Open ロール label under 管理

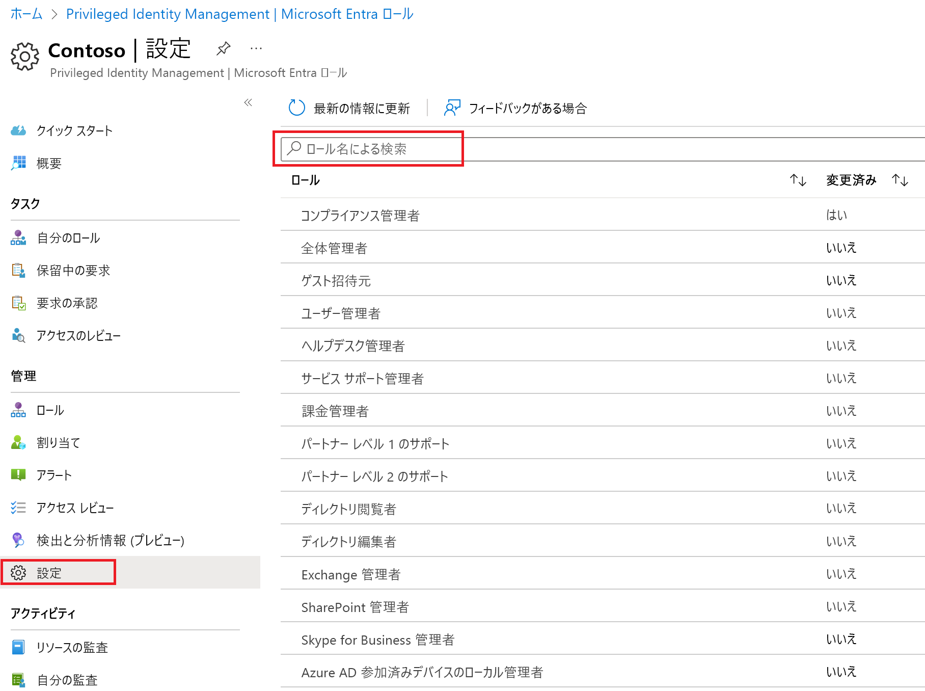tap(50, 410)
